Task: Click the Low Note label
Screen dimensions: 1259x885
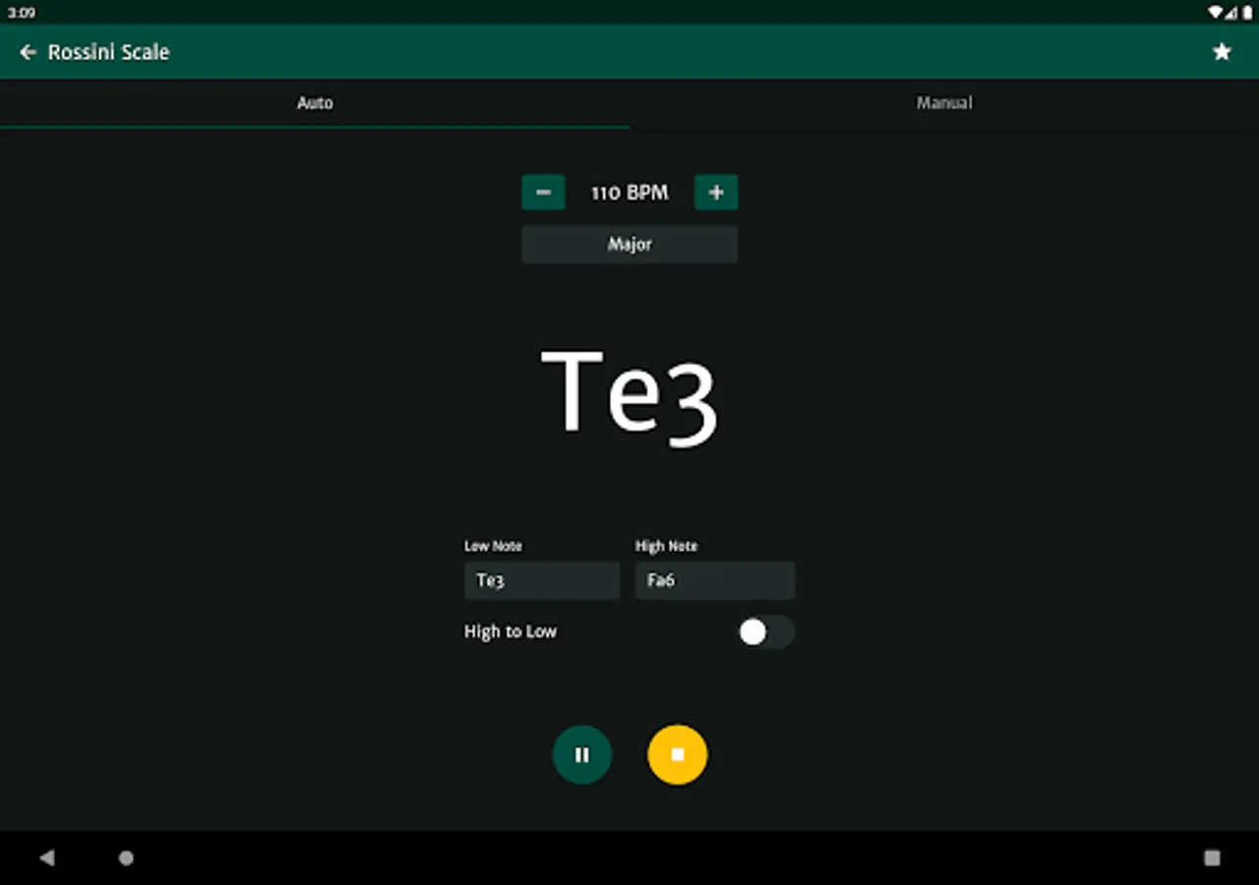Action: coord(493,547)
